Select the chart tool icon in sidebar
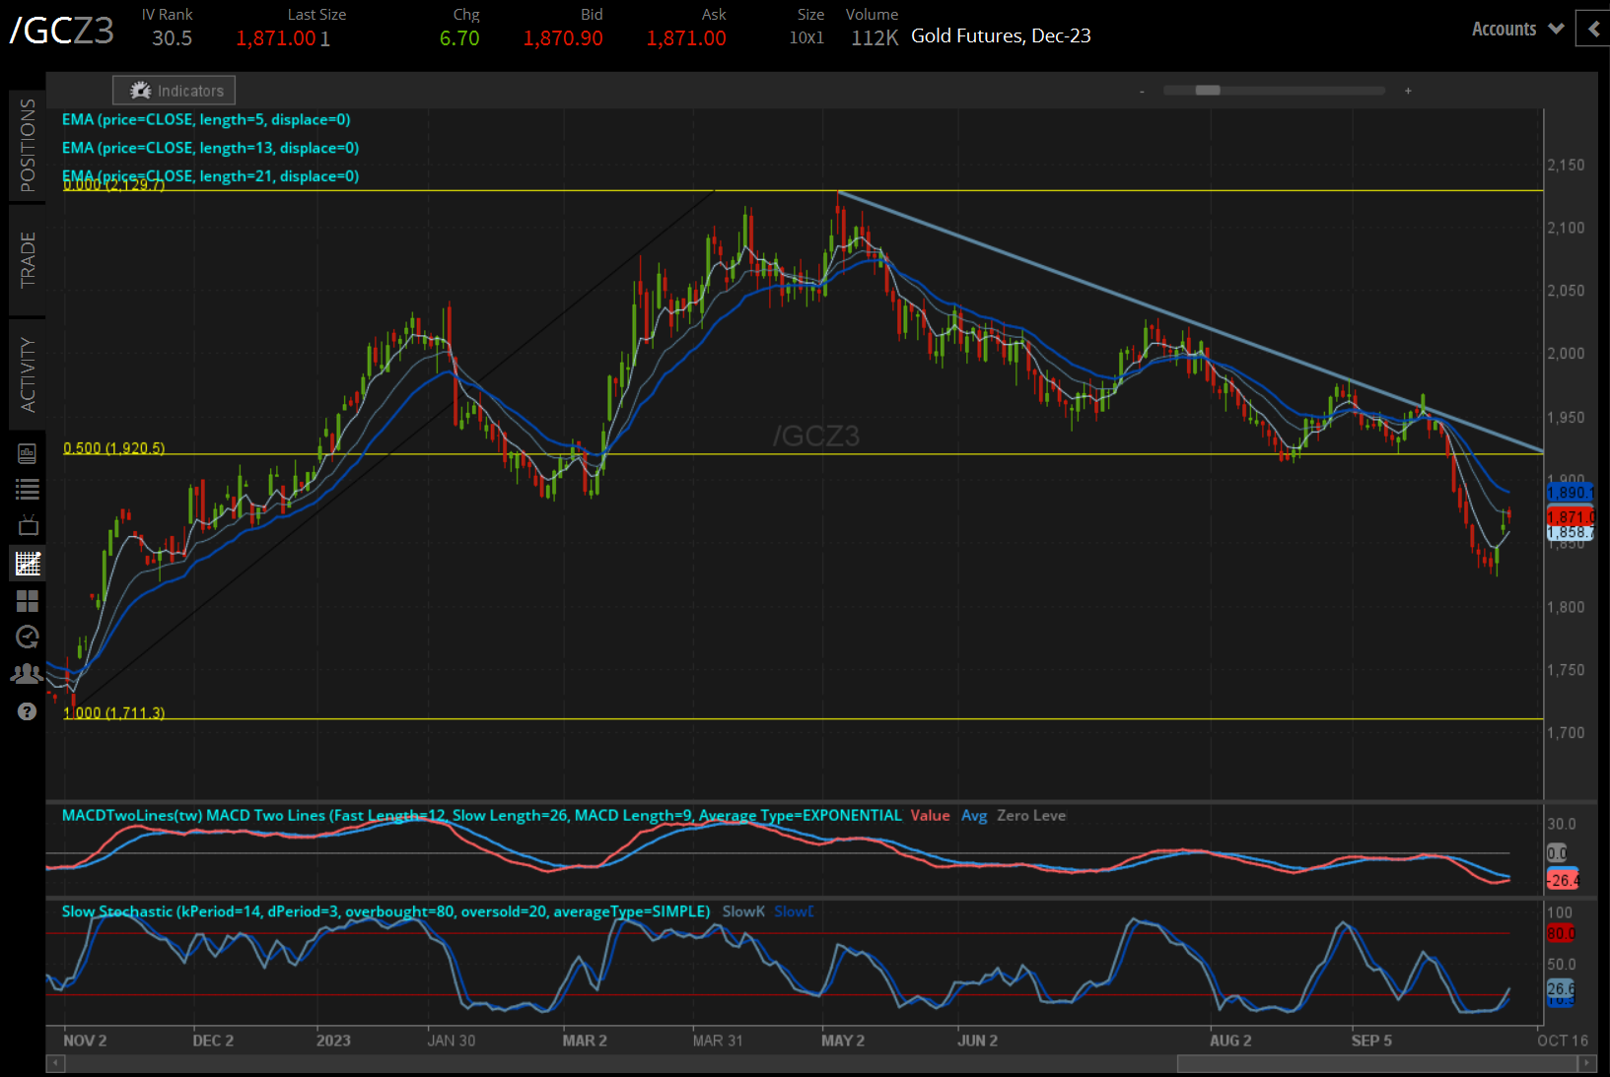 [x=27, y=563]
